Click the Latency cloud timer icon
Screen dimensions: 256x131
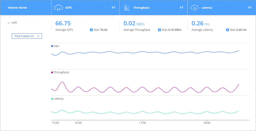pyautogui.click(x=195, y=8)
